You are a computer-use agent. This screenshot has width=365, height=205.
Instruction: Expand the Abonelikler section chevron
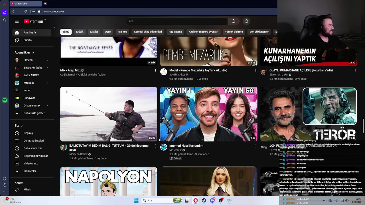33,53
